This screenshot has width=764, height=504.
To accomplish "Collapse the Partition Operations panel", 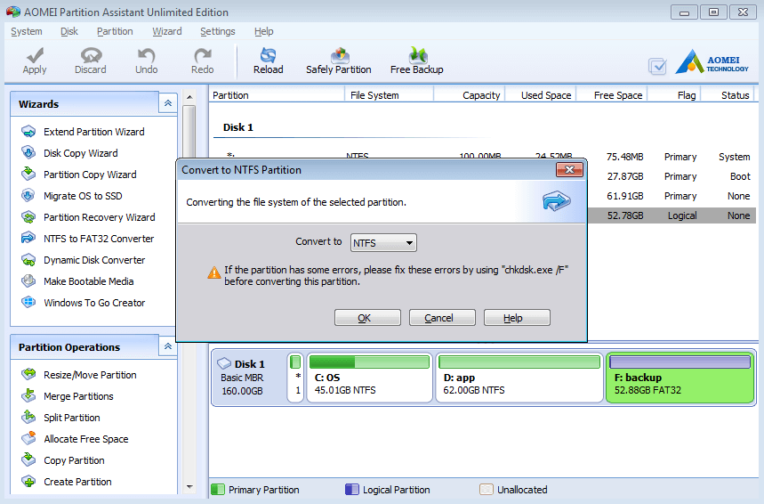I will click(x=167, y=346).
